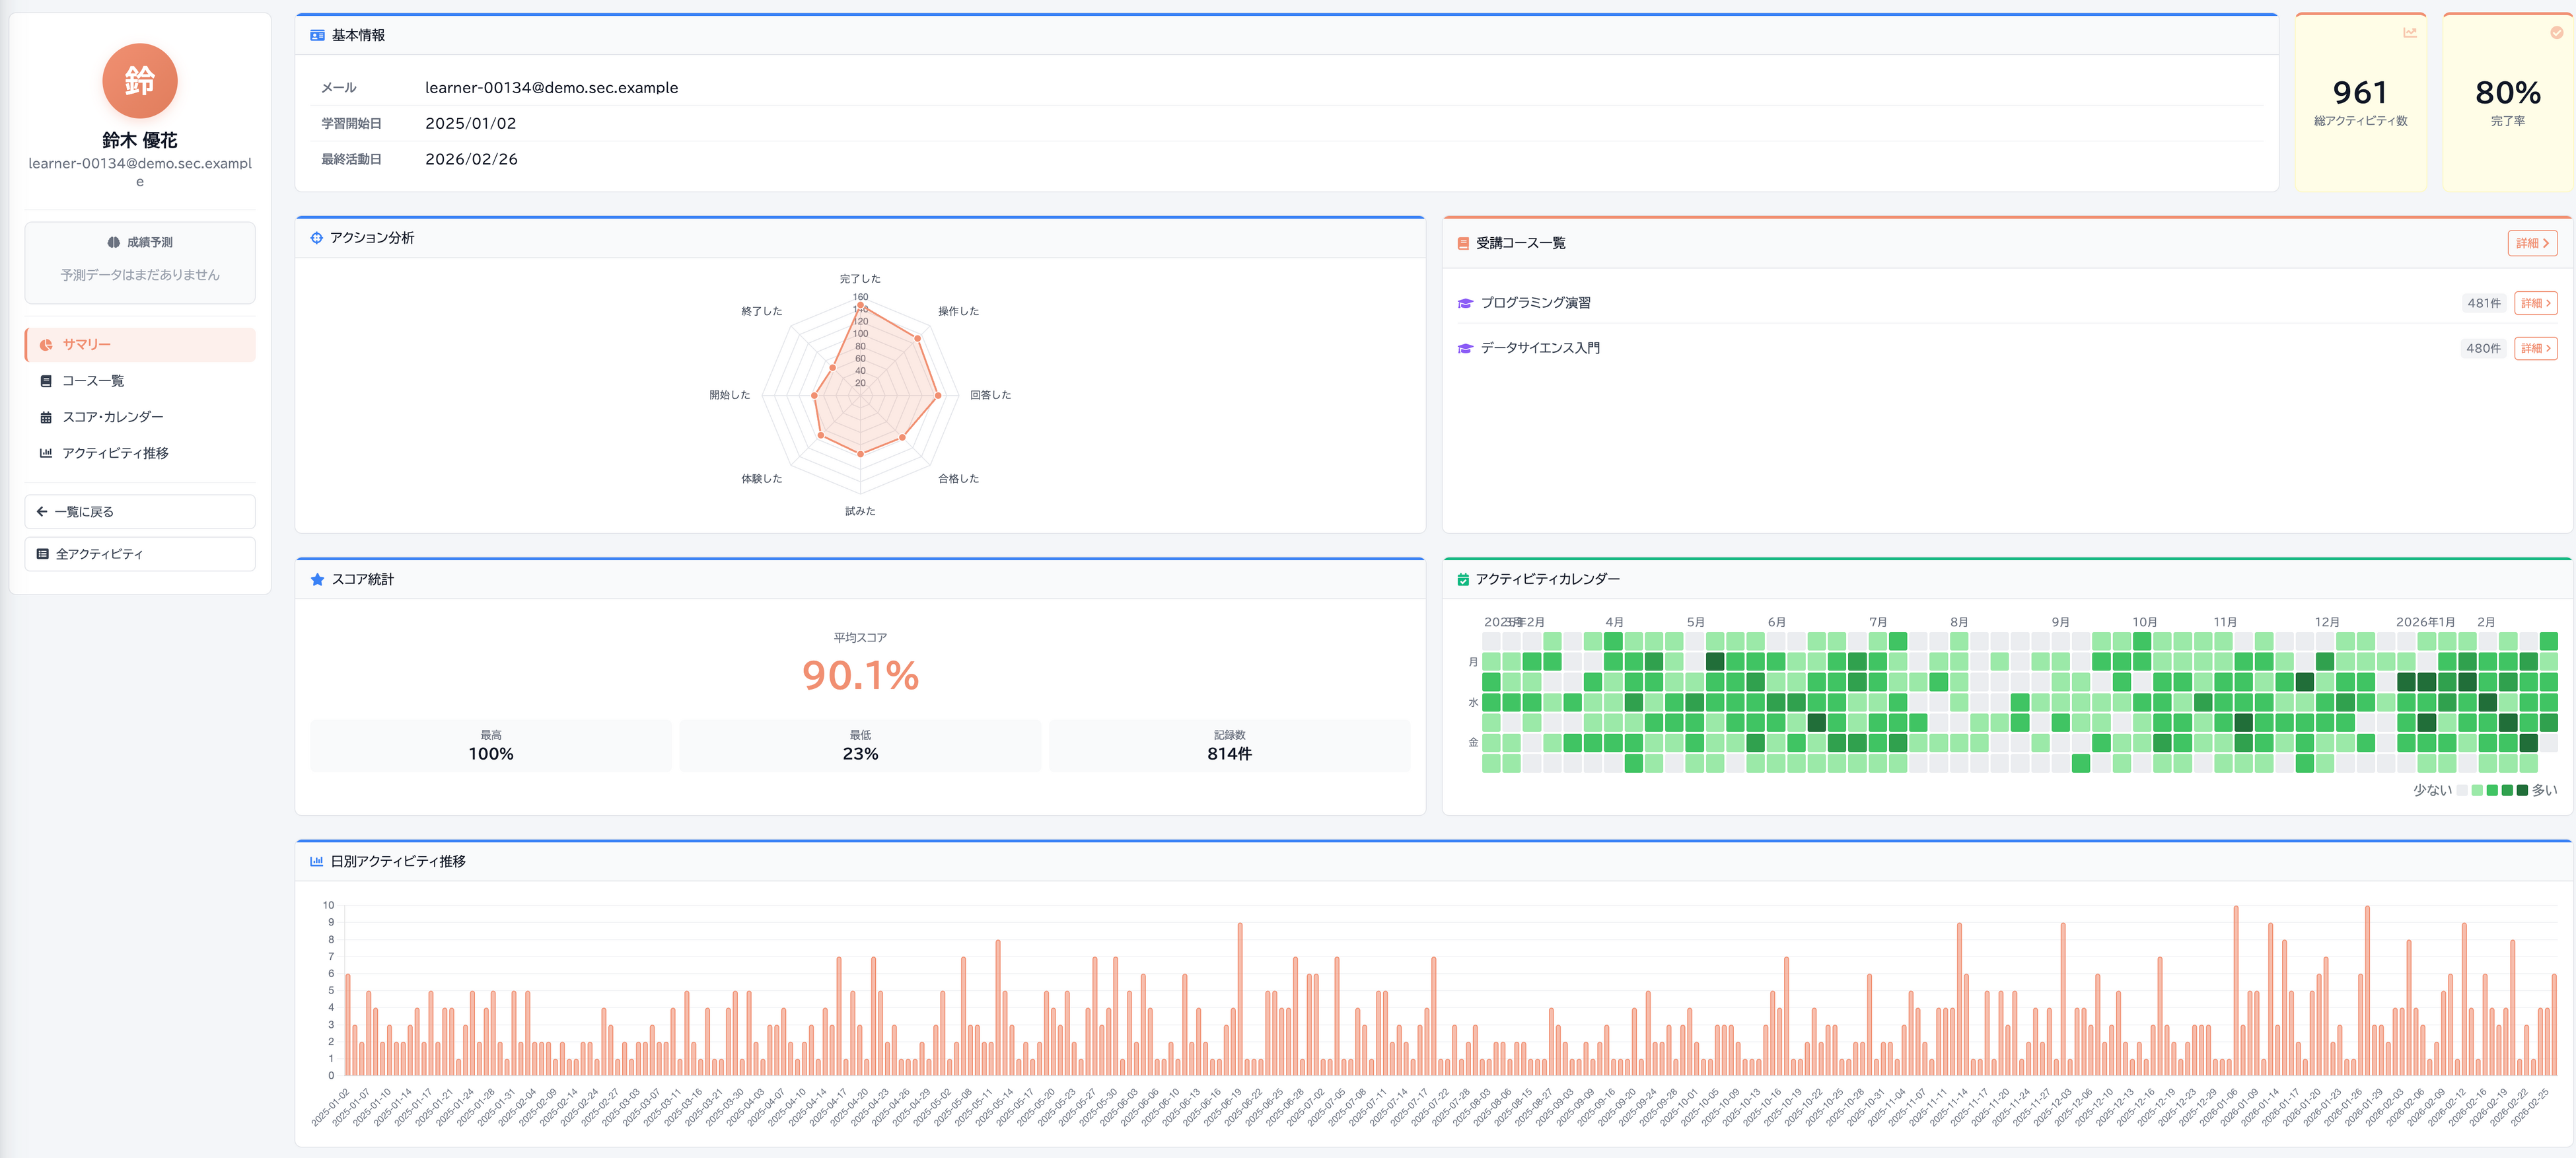2576x1158 pixels.
Task: Click darkest green legend swatch near 多い
Action: (x=2522, y=790)
